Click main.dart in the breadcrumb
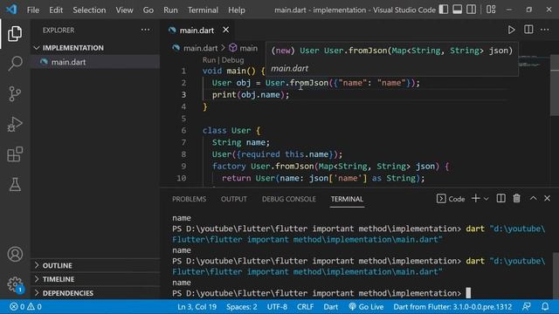The width and height of the screenshot is (559, 314). (x=200, y=48)
